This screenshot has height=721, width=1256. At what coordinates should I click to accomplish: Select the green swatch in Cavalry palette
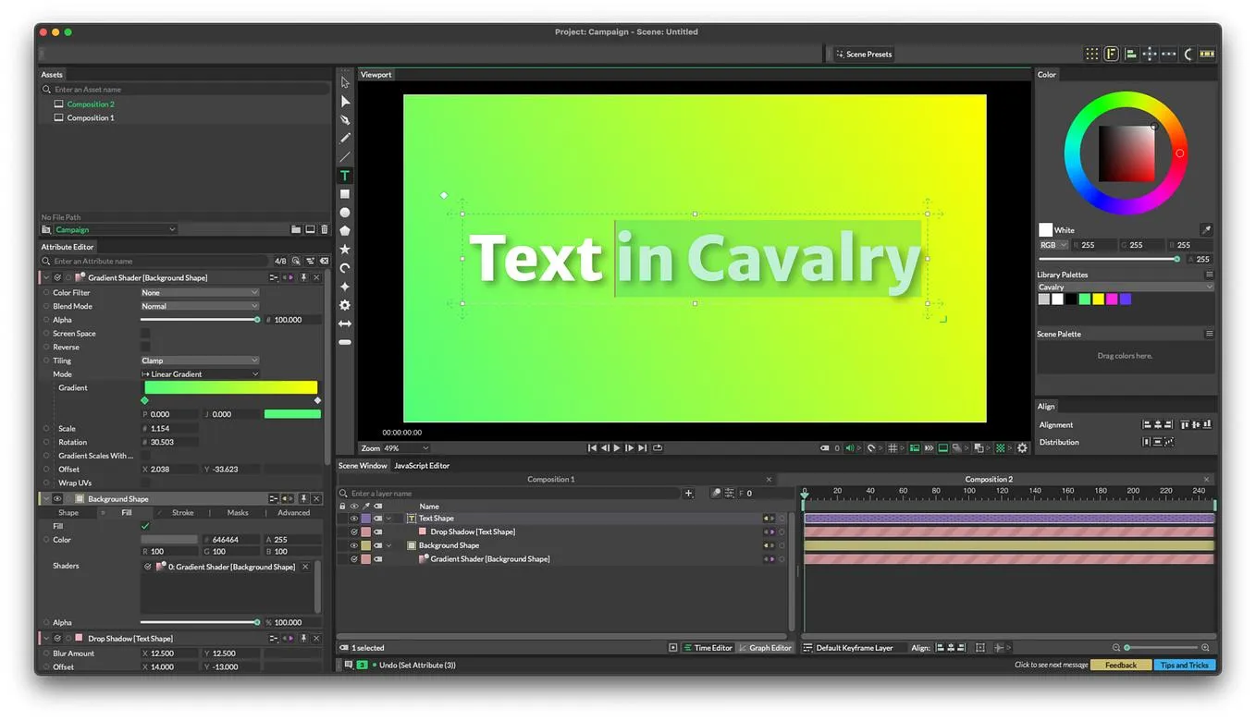[1084, 299]
